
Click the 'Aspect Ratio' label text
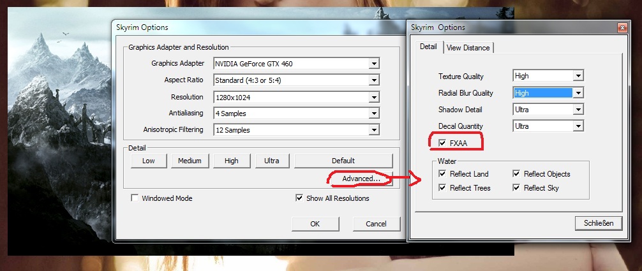click(184, 80)
